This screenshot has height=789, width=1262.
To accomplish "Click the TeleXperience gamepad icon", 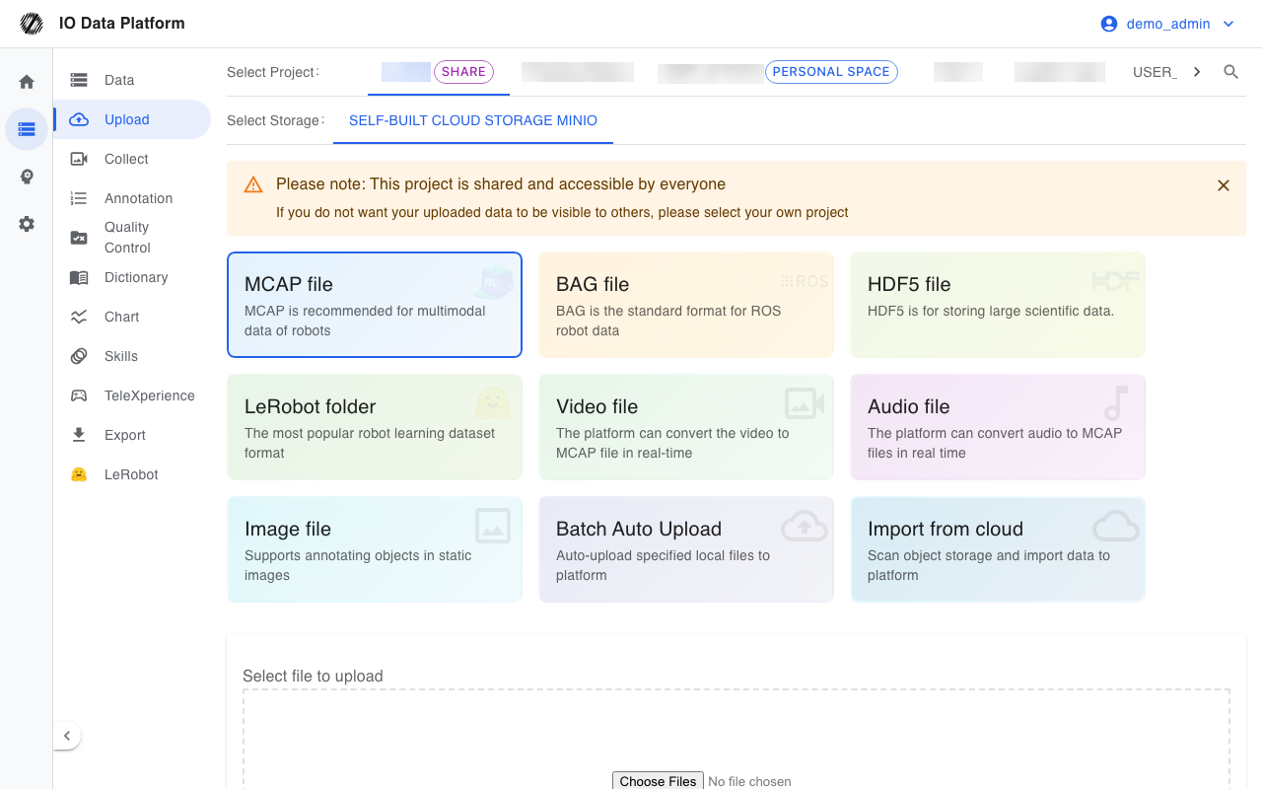I will point(79,395).
